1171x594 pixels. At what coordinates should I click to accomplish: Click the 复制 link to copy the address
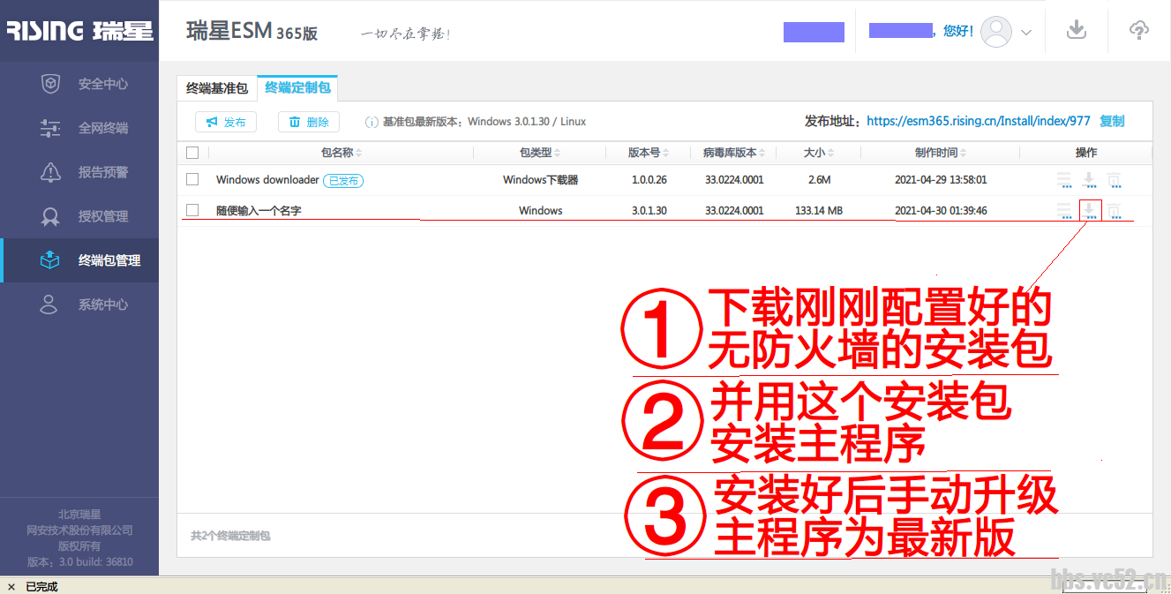coord(1112,121)
